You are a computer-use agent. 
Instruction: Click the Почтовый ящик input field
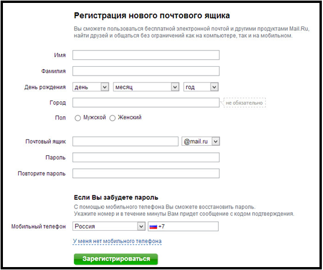click(125, 141)
